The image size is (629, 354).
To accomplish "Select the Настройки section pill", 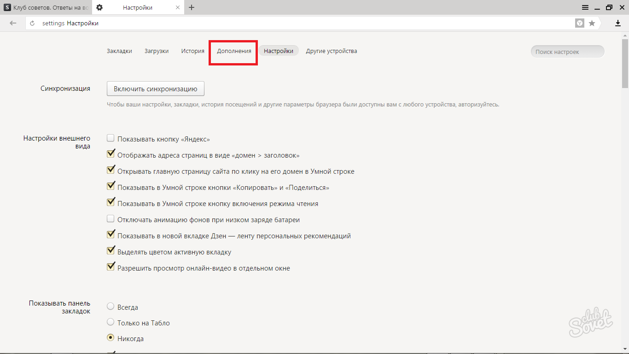I will [279, 51].
